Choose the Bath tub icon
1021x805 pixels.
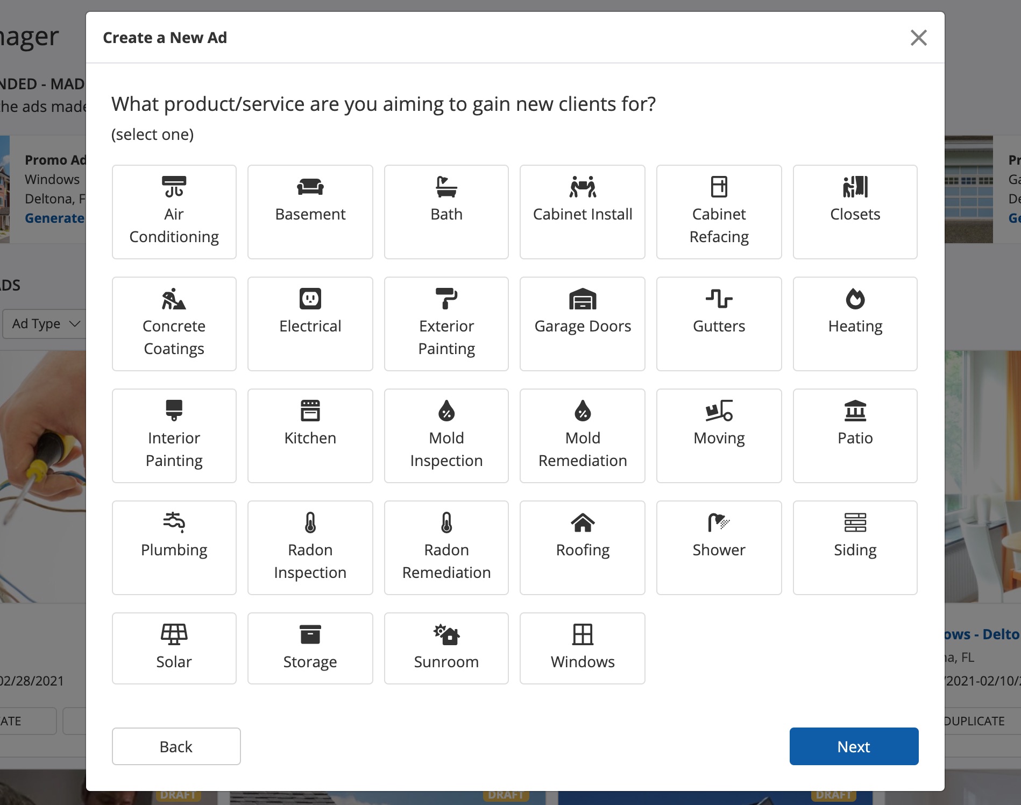click(446, 187)
